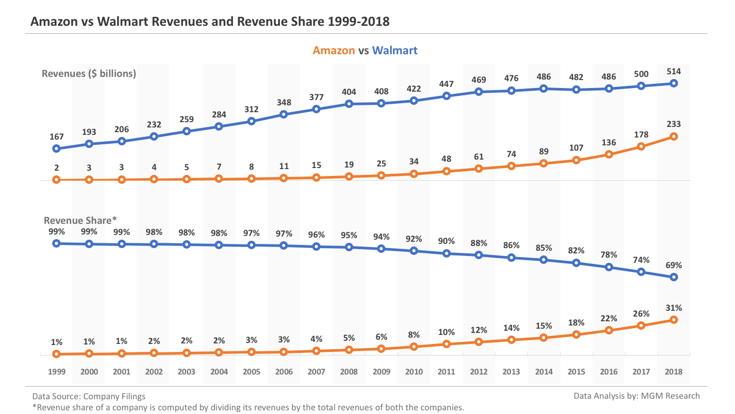
Task: Click the Amazon revenue label 89
Action: pyautogui.click(x=544, y=151)
